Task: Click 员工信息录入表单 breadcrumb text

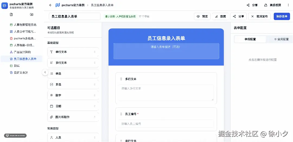Action: 102,5
